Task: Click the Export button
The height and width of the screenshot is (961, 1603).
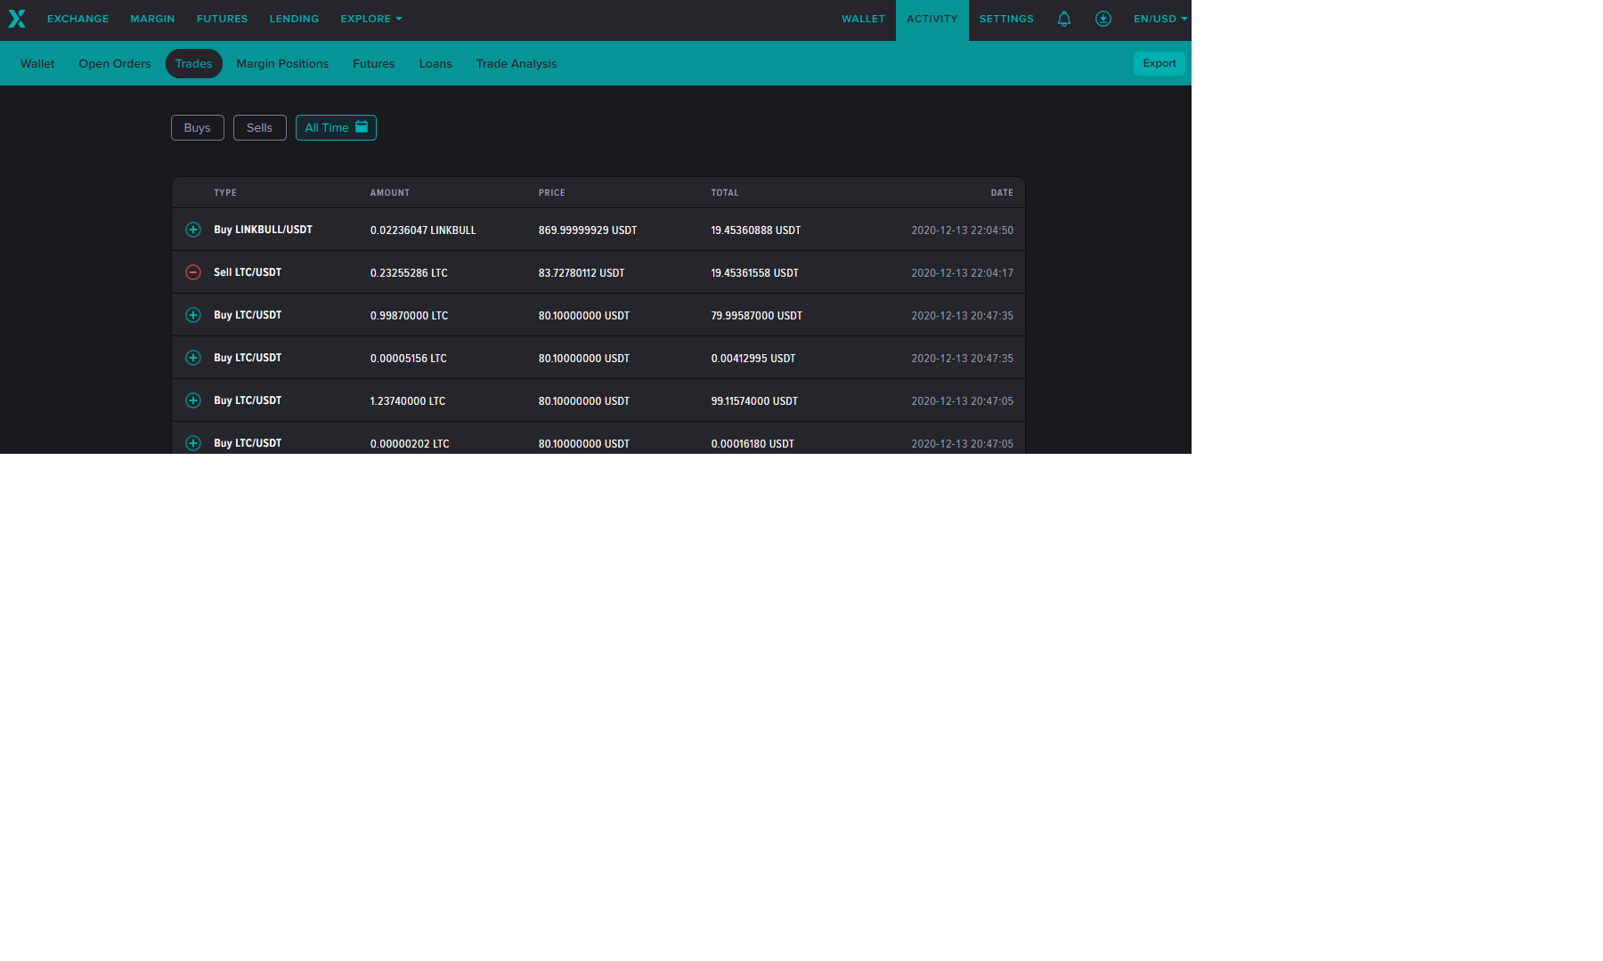Action: (x=1160, y=63)
